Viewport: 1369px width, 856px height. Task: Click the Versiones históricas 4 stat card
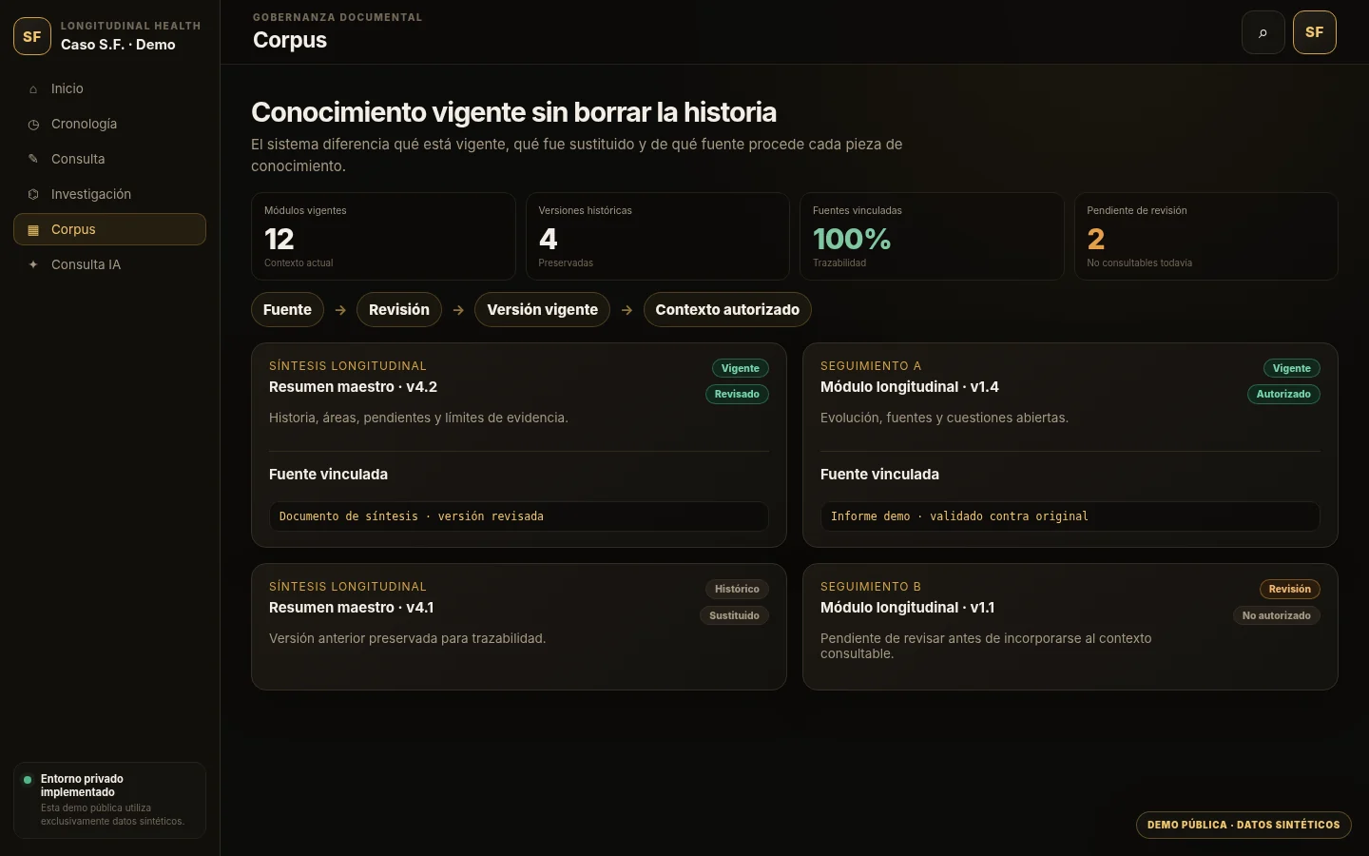(x=658, y=237)
